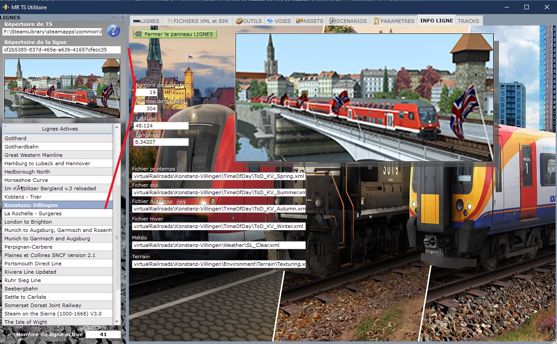
Task: Click the Latitude field showing 48.124
Action: coord(161,126)
